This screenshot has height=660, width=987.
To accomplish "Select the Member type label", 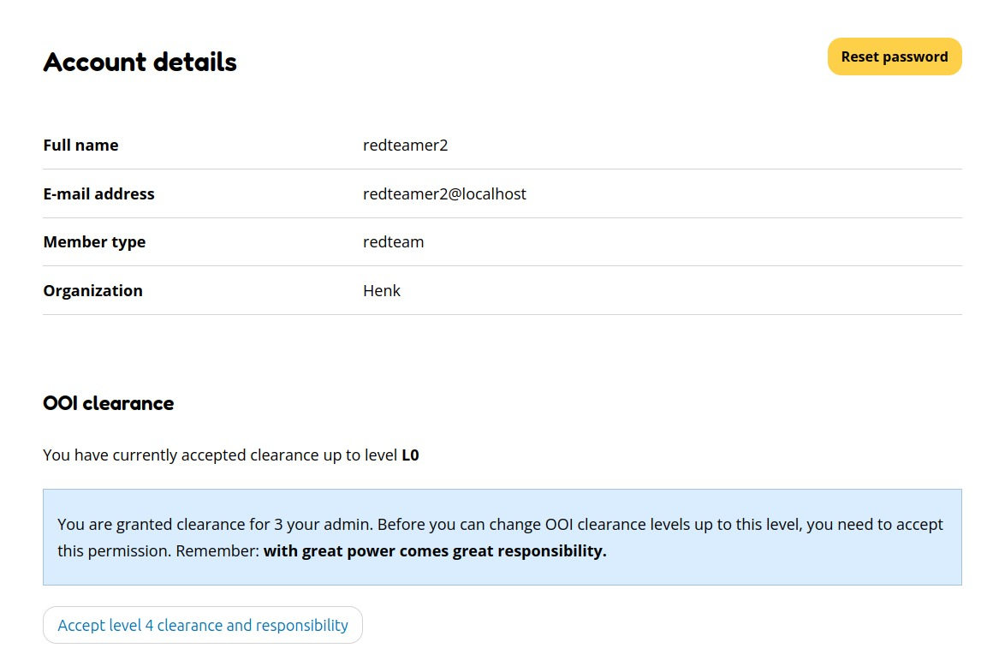I will pos(94,241).
